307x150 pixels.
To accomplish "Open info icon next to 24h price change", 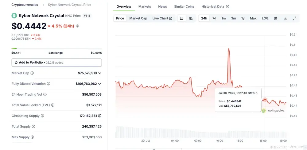I will click(x=78, y=26).
